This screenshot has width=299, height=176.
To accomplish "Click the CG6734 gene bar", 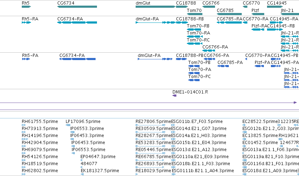I will coord(77,7).
